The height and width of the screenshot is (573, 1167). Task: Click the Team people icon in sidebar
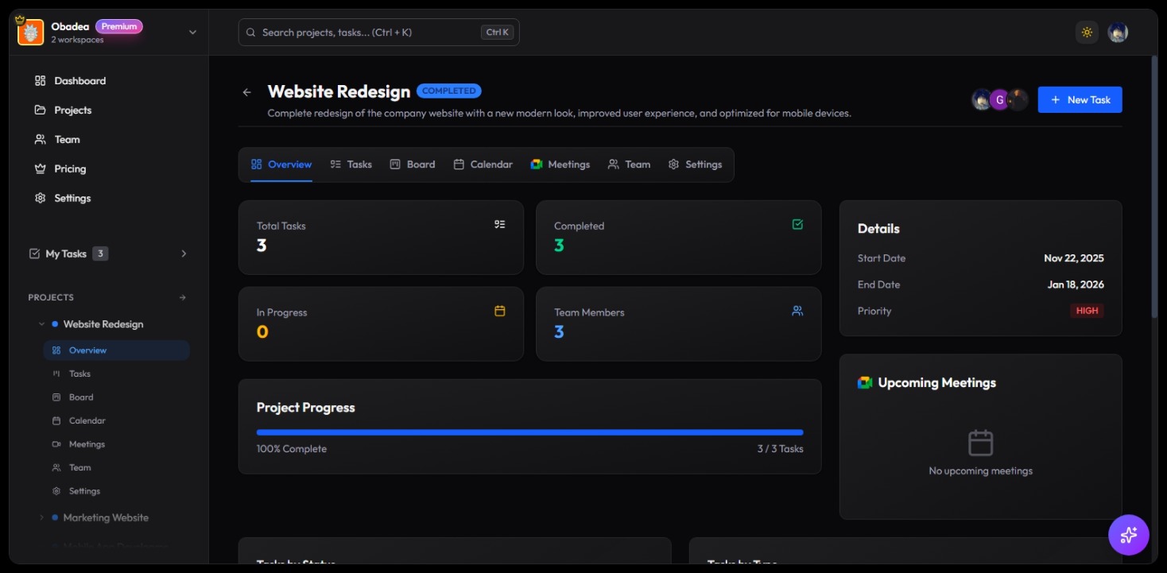point(41,140)
